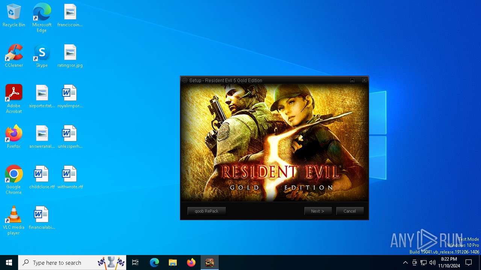
Task: Open the clock showing 8:22 PM
Action: (x=449, y=262)
